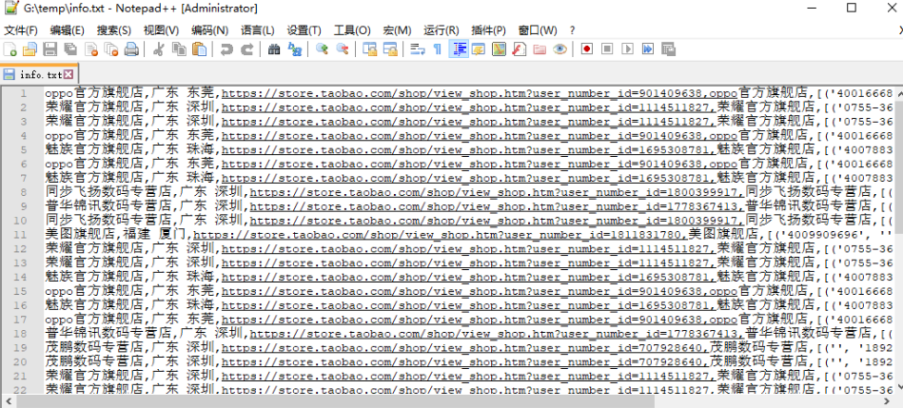Open the 编辑(E) menu
Image resolution: width=903 pixels, height=408 pixels.
68,29
